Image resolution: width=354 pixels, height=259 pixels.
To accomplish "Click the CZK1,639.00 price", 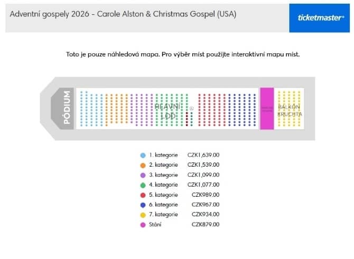I will point(203,155).
